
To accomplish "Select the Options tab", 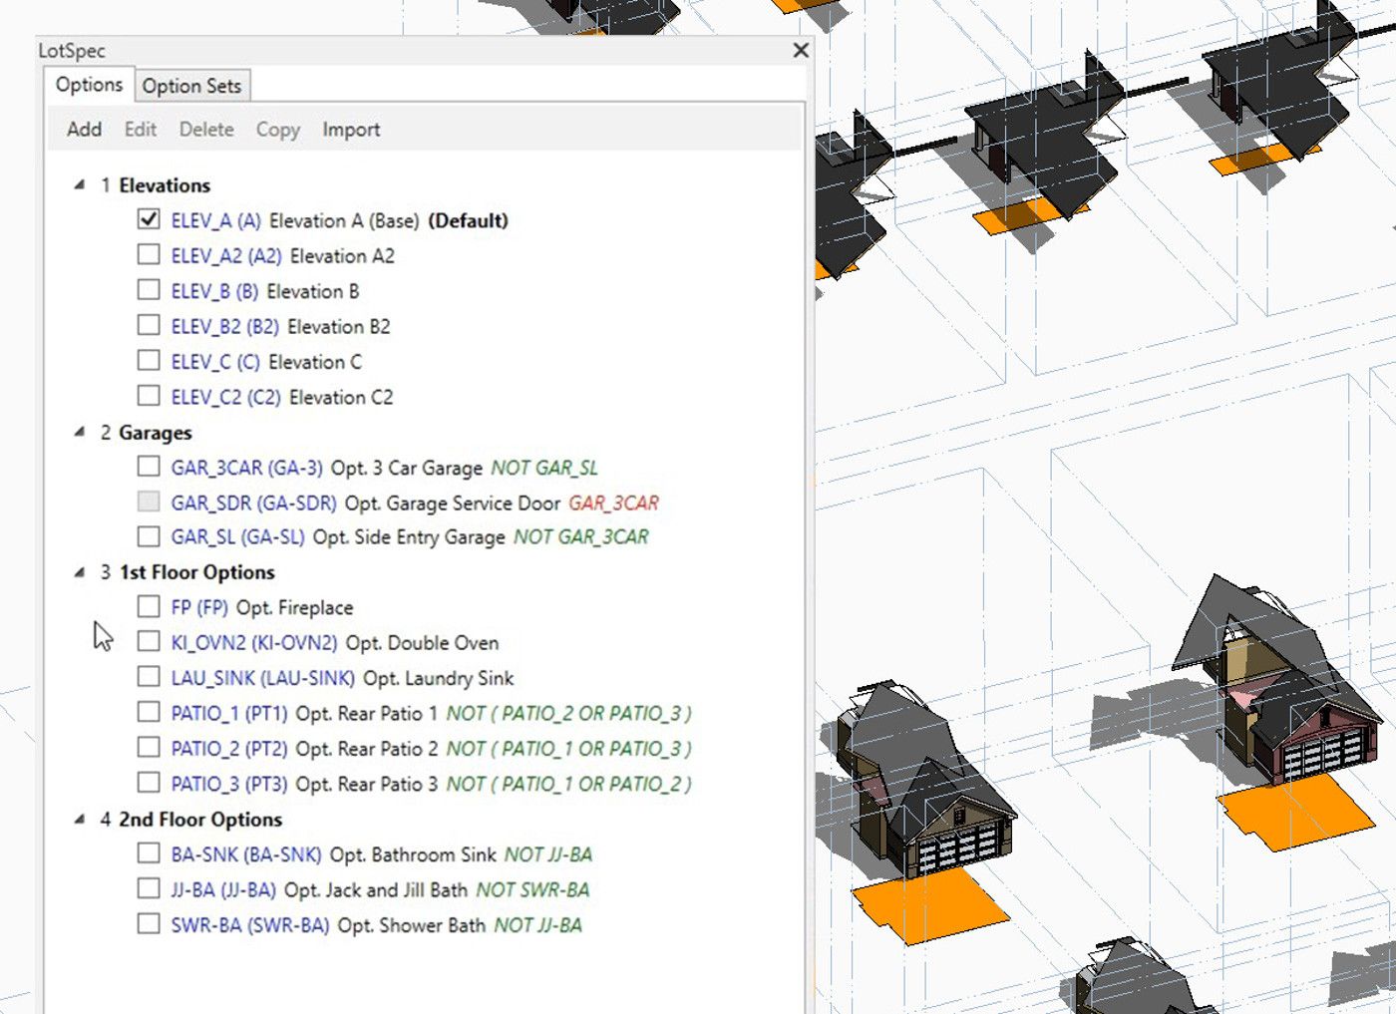I will click(88, 85).
